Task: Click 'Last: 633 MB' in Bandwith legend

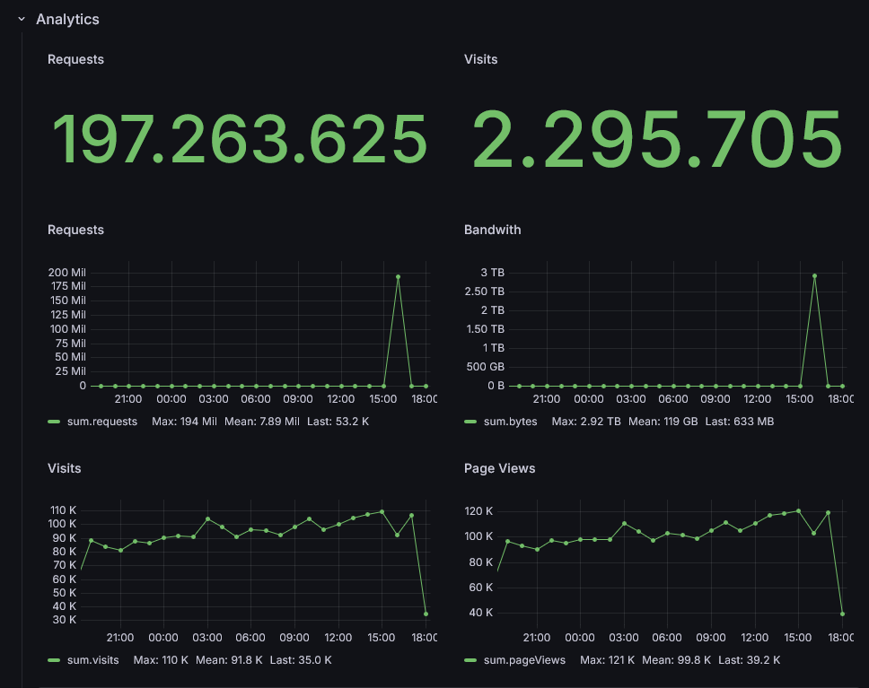Action: tap(740, 422)
